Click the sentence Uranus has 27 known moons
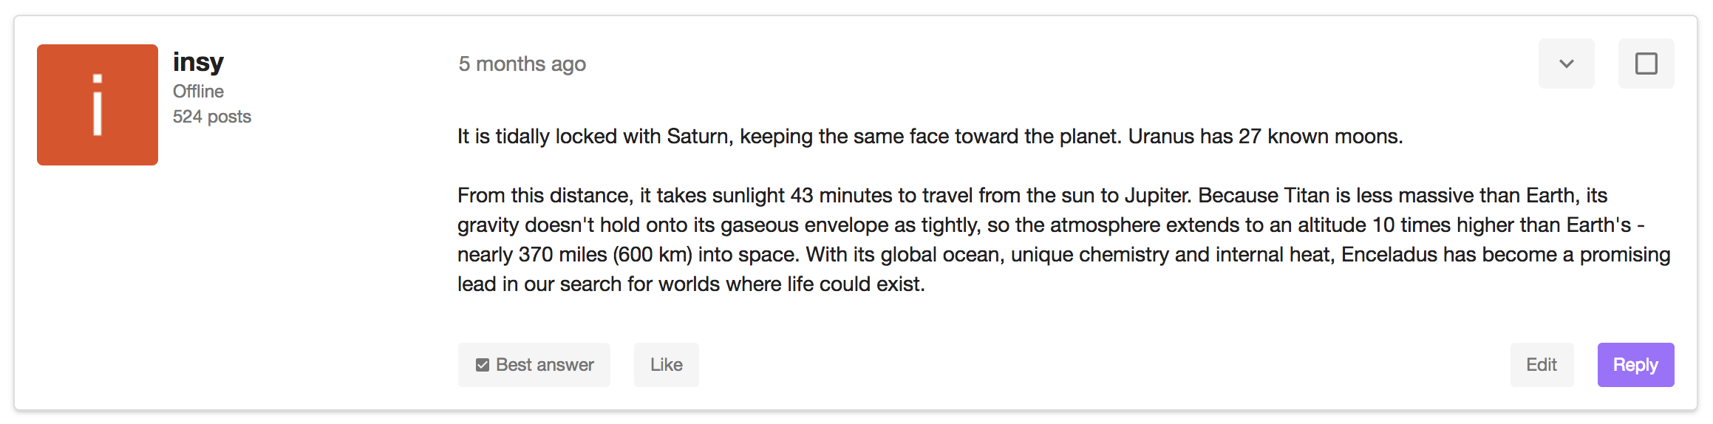This screenshot has height=424, width=1713. coord(1264,137)
